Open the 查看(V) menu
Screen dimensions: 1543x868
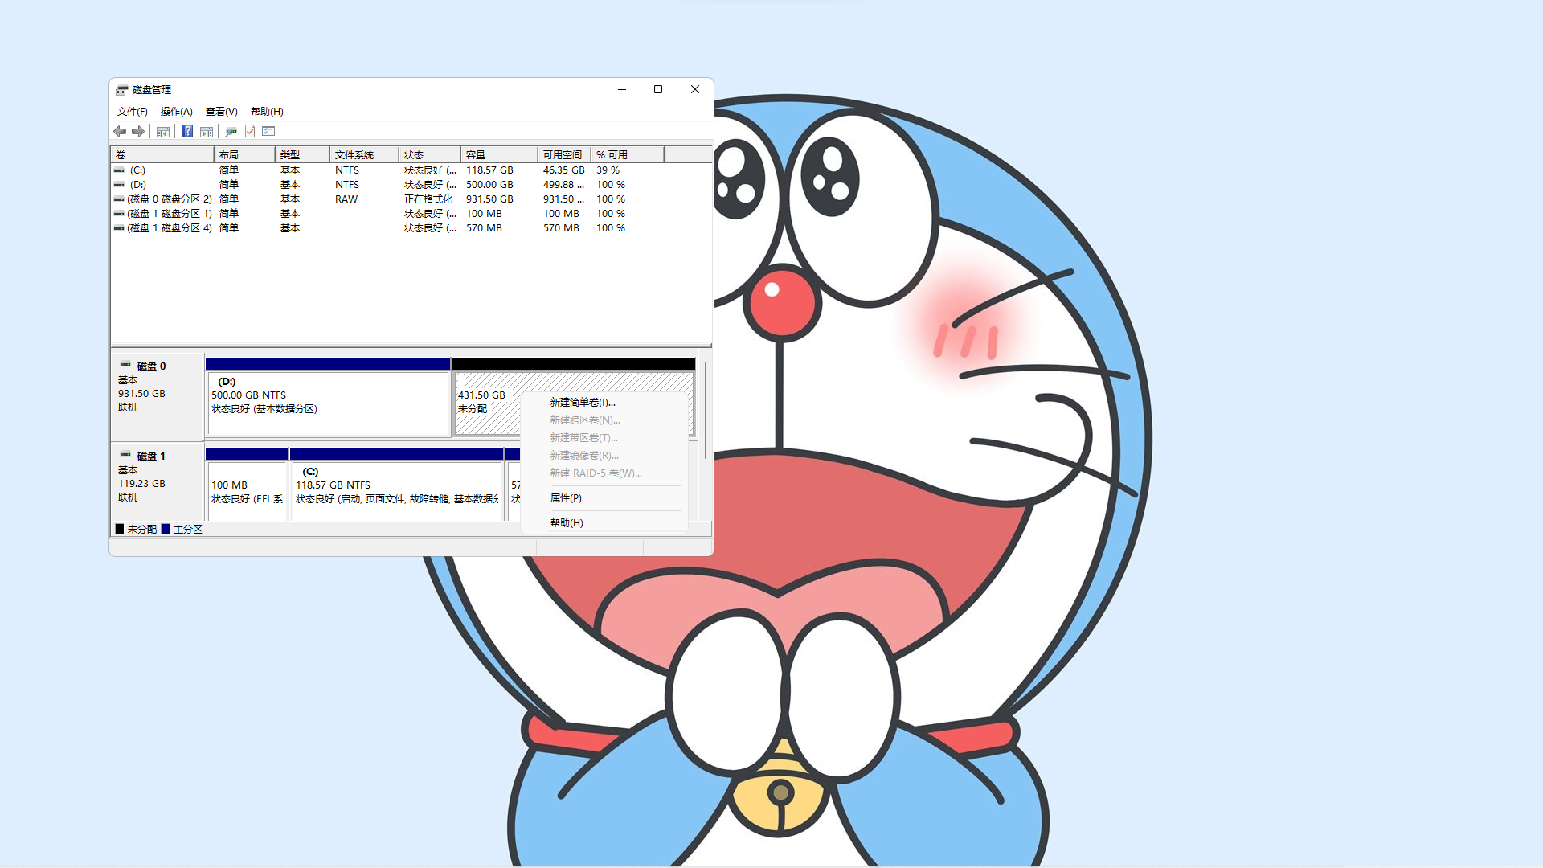tap(221, 112)
